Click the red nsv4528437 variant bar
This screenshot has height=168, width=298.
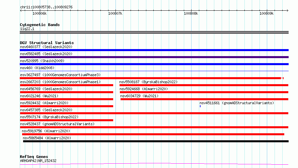pyautogui.click(x=154, y=127)
